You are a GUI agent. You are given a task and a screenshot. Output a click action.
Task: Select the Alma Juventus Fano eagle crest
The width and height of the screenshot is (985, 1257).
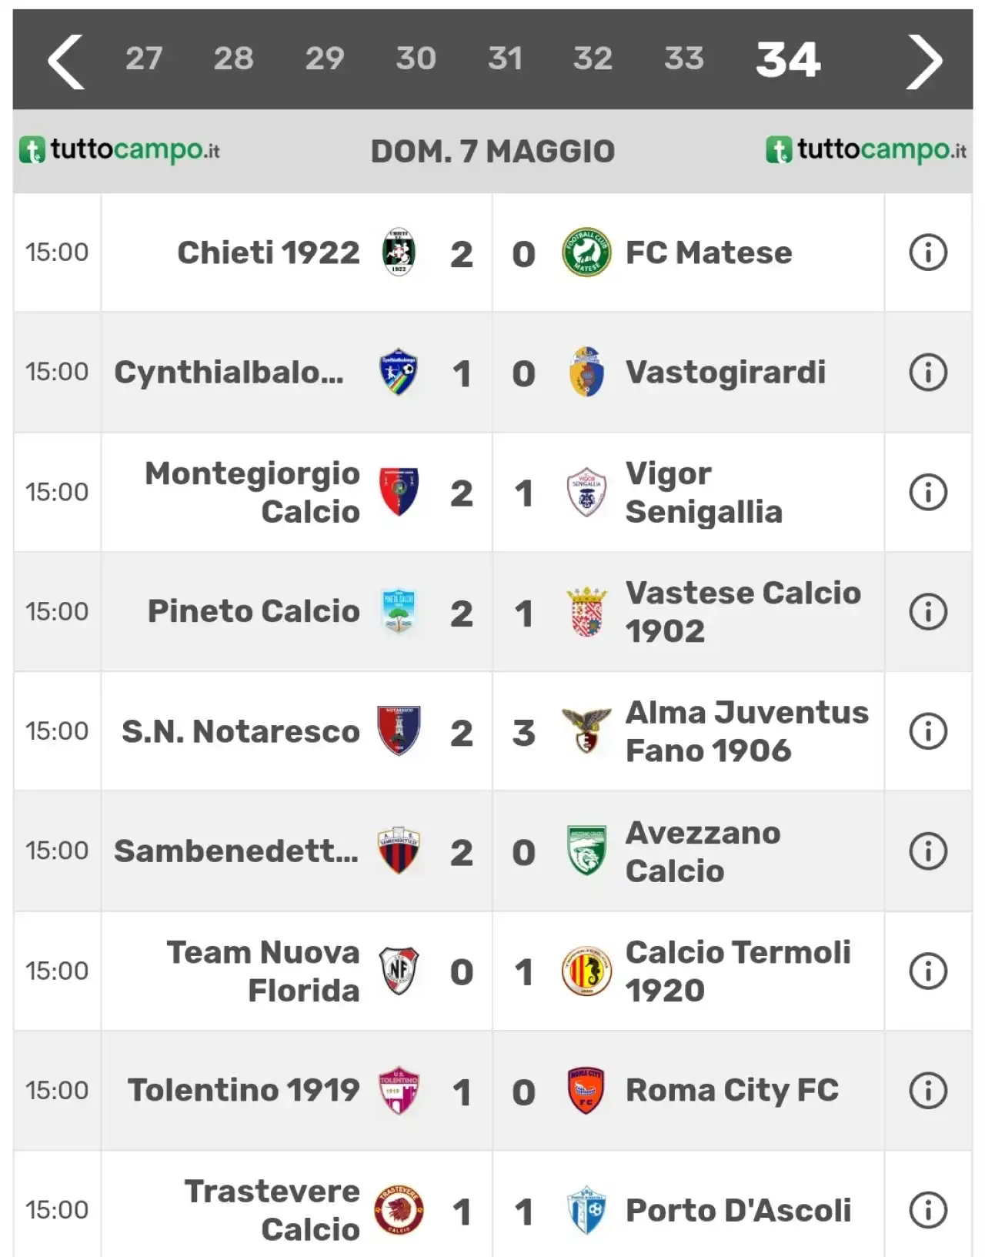pyautogui.click(x=586, y=731)
